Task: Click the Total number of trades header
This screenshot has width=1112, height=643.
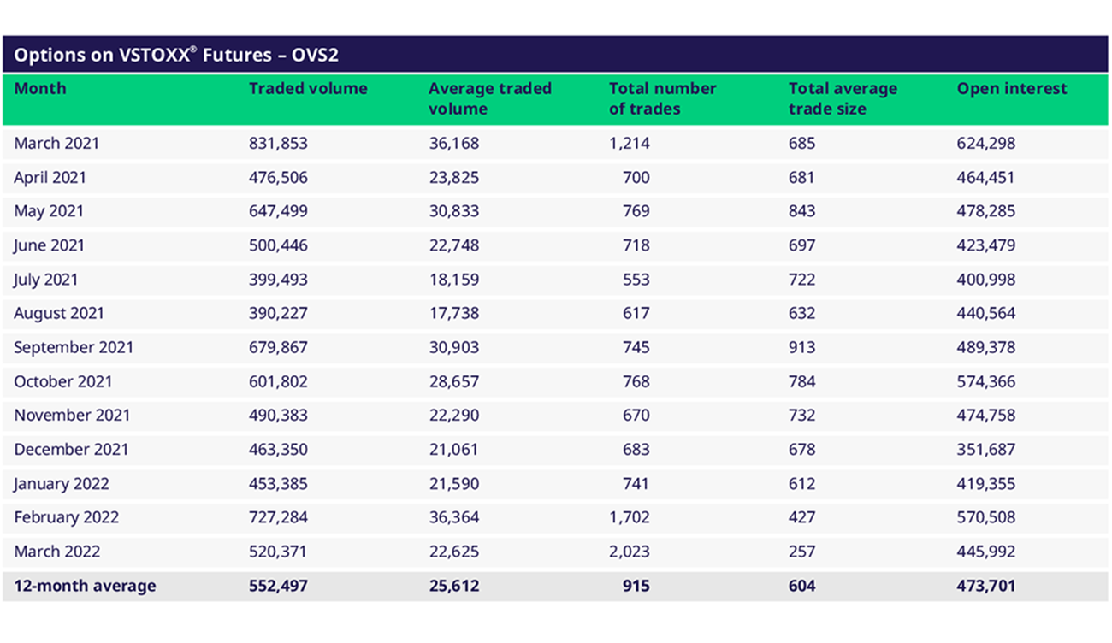Action: tap(662, 98)
